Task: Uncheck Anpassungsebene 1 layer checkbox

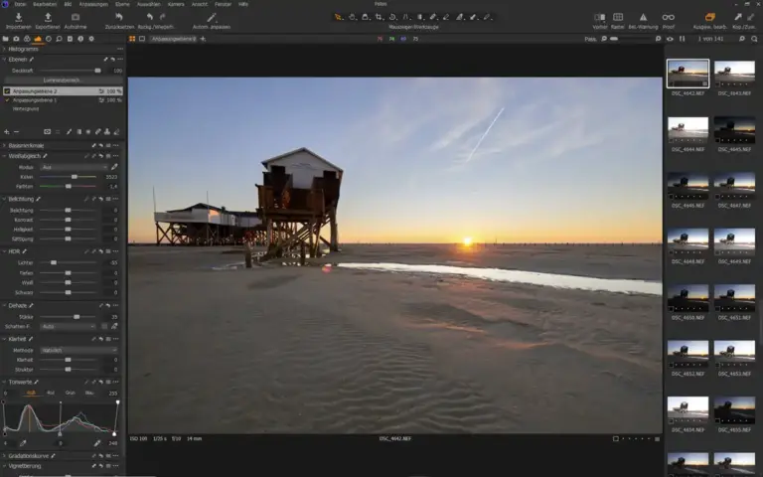Action: point(7,100)
